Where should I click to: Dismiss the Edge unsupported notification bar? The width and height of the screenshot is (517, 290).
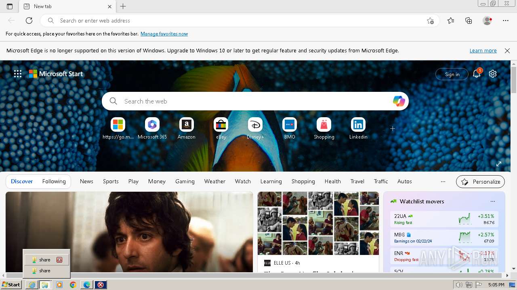[x=507, y=51]
